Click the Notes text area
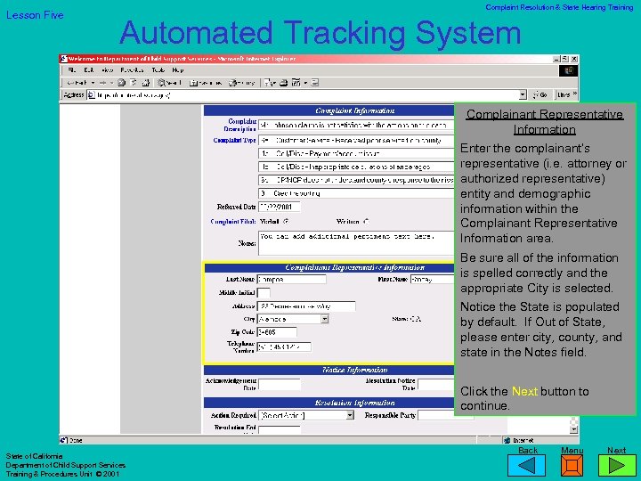 (x=356, y=243)
